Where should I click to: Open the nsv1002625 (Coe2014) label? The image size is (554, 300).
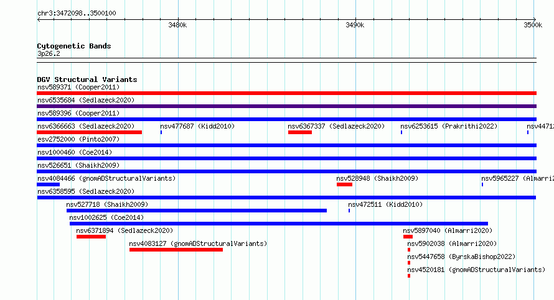pyautogui.click(x=106, y=217)
